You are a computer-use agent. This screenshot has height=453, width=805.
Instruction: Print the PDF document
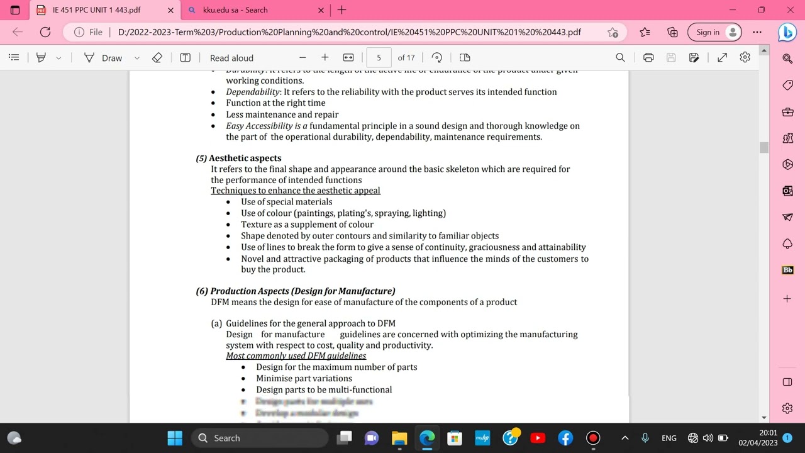point(648,57)
